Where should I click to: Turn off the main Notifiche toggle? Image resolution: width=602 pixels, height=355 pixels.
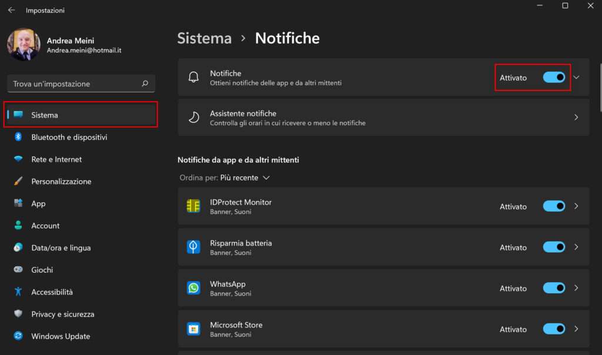(x=554, y=78)
